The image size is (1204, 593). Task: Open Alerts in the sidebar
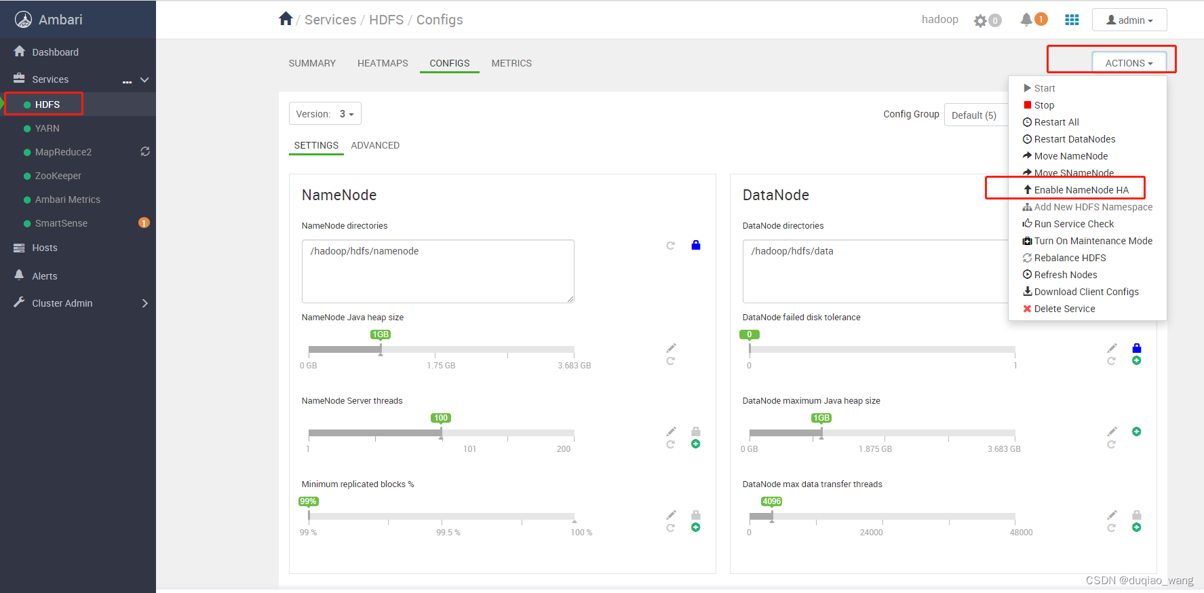pos(45,276)
